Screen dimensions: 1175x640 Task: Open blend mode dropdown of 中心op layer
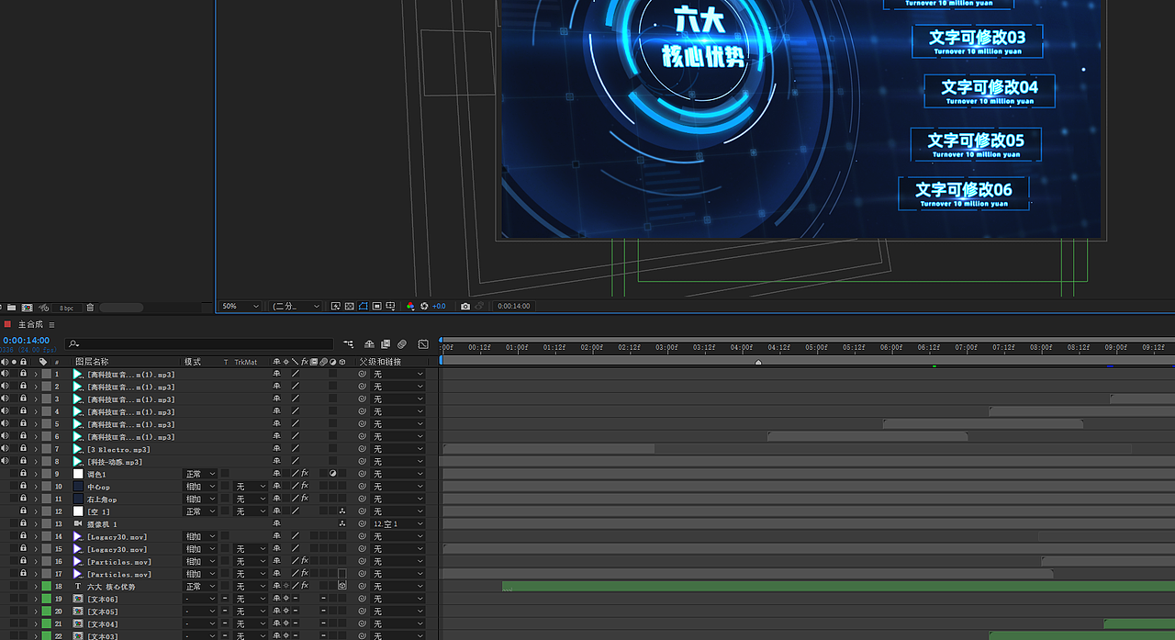(201, 487)
